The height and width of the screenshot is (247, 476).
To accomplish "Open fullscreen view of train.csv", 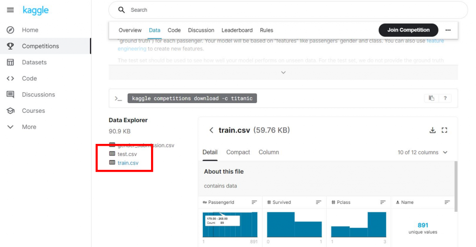I will (444, 130).
